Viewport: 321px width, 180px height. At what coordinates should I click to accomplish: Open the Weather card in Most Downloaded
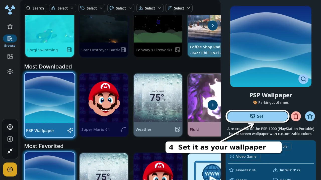coord(158,105)
